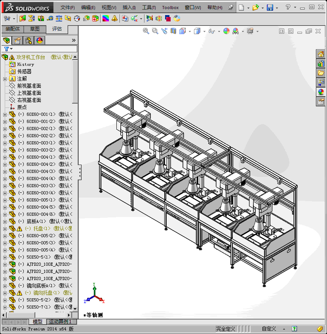Screen dimensions: 327x334
Task: Switch to the PropertyManager tab icon
Action: (x=17, y=40)
